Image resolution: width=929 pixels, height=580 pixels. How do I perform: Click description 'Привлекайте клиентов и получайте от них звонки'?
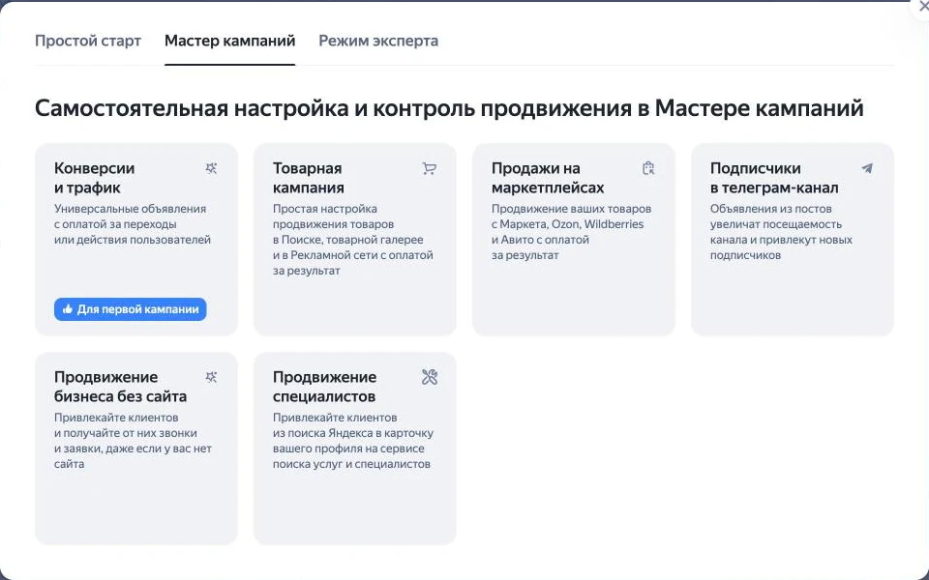tap(133, 441)
